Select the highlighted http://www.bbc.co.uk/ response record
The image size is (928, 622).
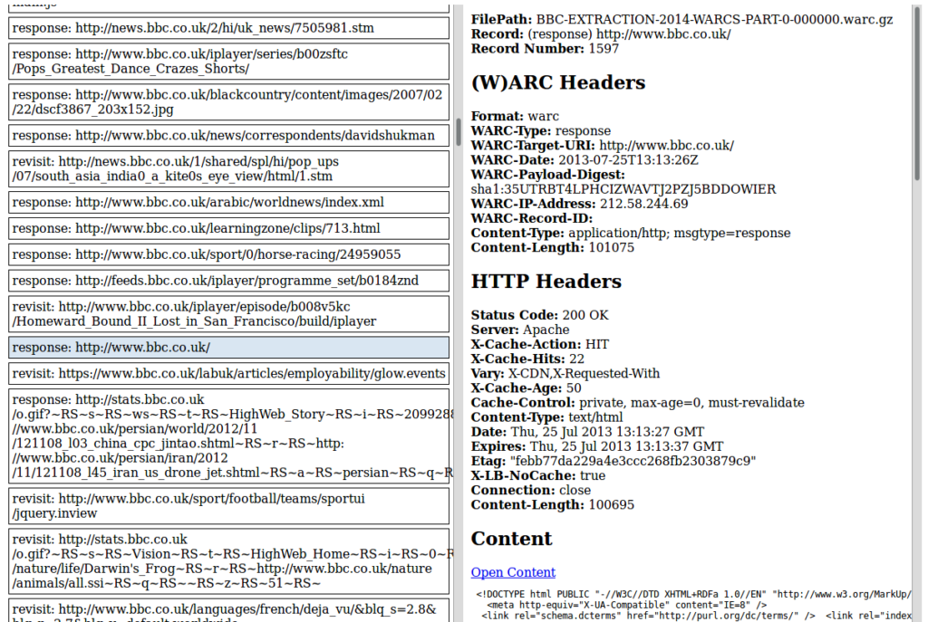coord(228,348)
